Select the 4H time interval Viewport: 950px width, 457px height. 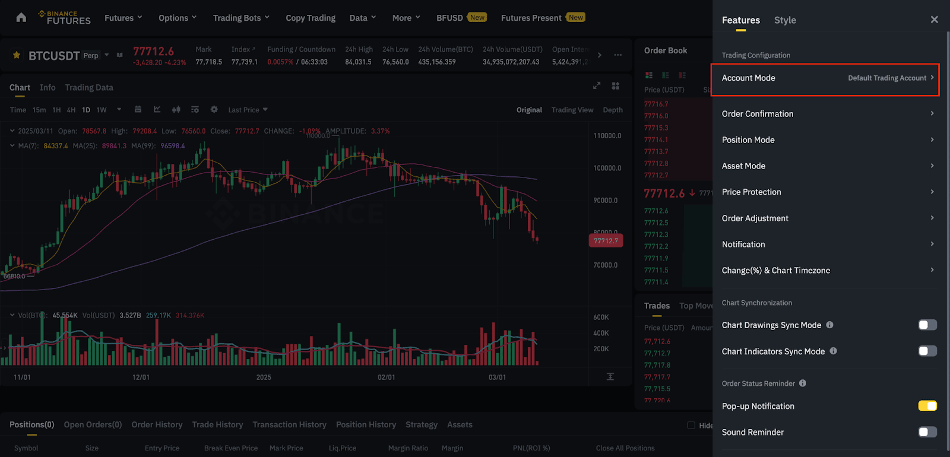click(71, 110)
